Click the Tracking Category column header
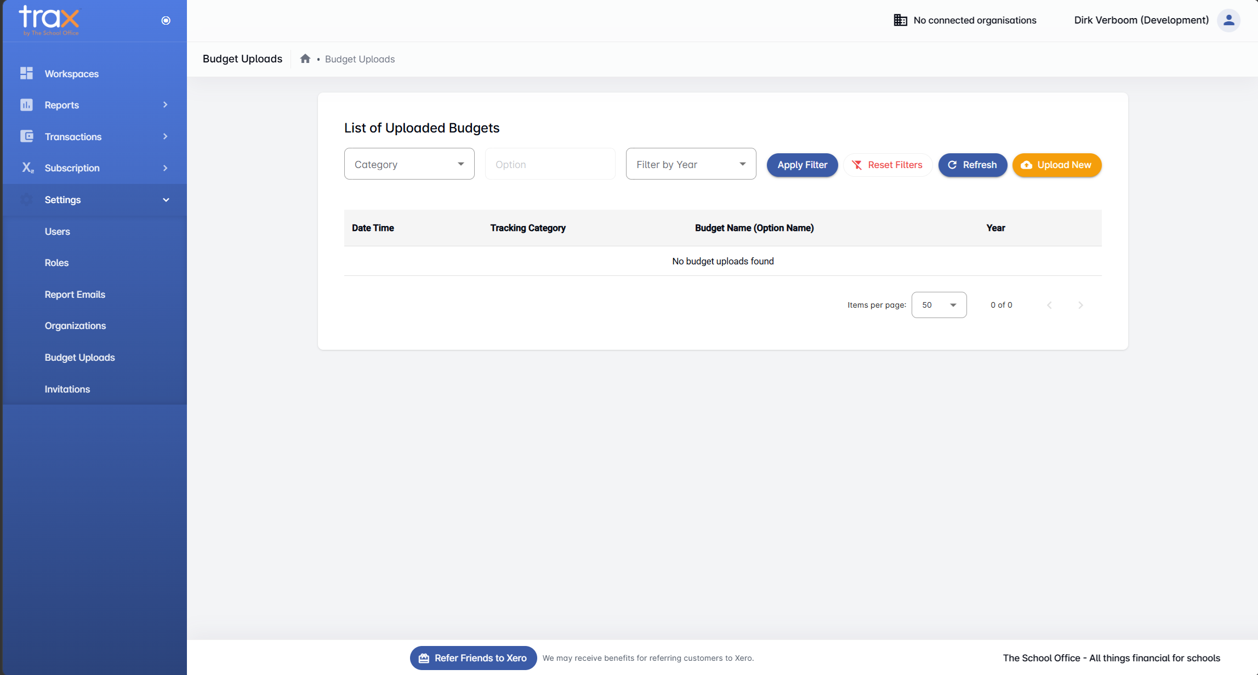1258x675 pixels. [528, 228]
